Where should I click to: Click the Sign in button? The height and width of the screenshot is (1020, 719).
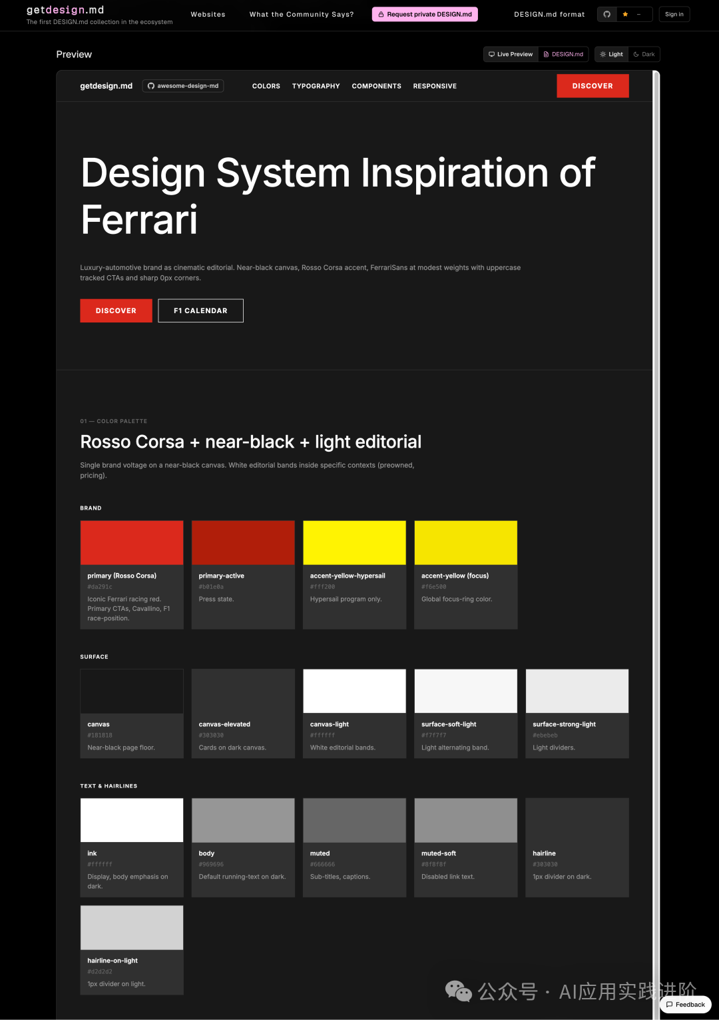tap(674, 14)
